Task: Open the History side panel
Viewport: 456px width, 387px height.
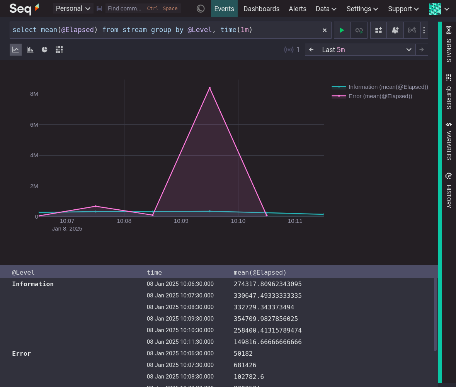Action: 448,190
